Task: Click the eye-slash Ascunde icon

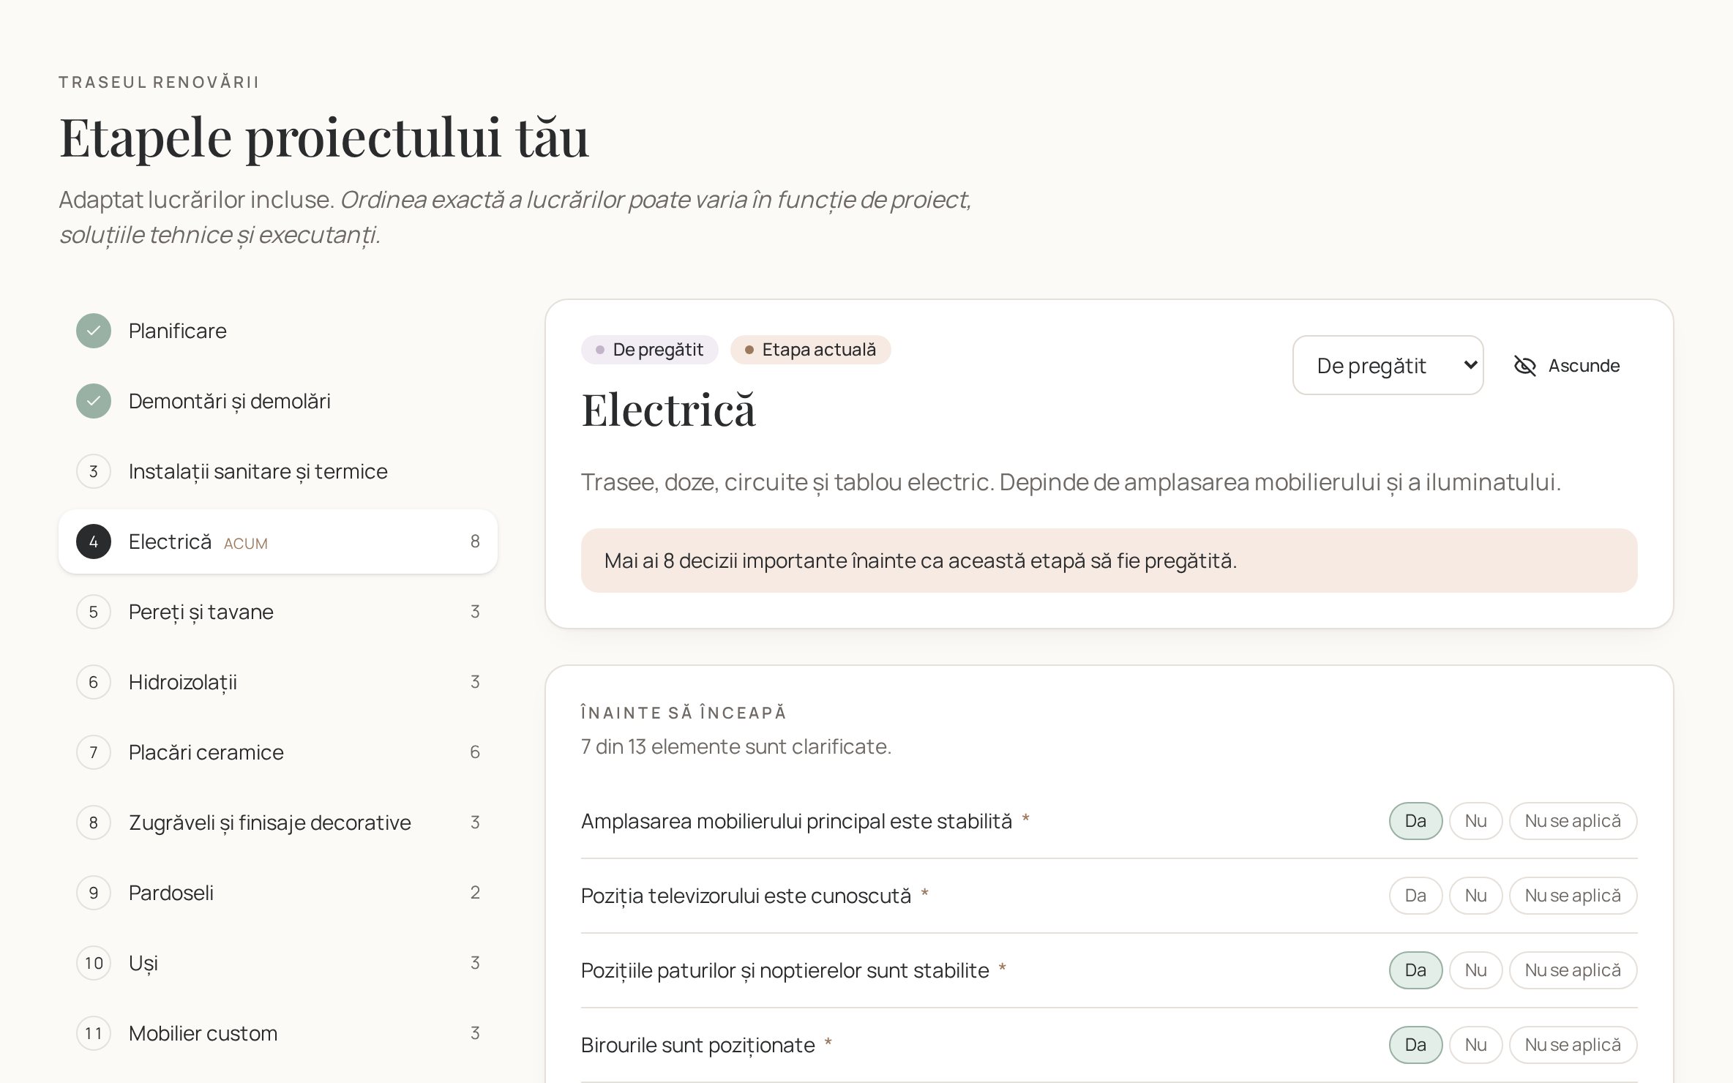Action: click(1525, 366)
